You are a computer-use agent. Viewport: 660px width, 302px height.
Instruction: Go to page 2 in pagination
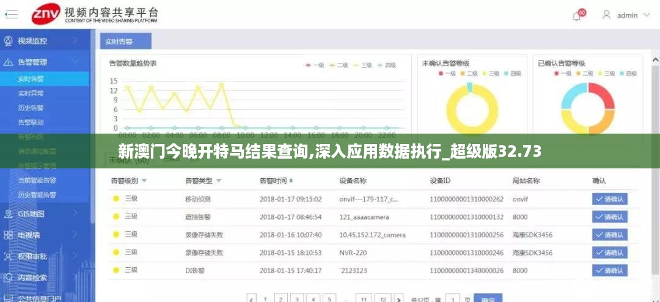281,298
